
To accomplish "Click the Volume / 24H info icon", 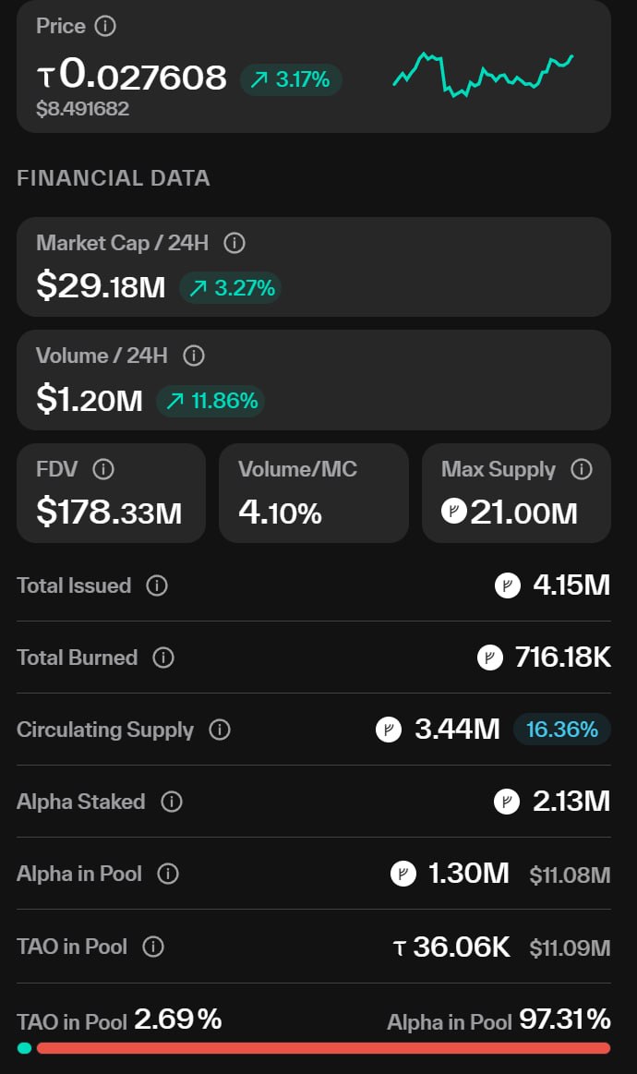I will (194, 356).
